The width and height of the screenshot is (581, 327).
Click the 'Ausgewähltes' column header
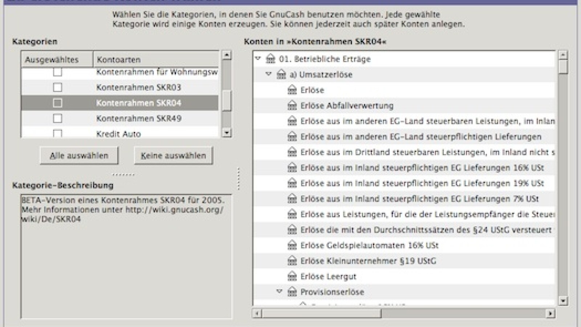point(57,60)
